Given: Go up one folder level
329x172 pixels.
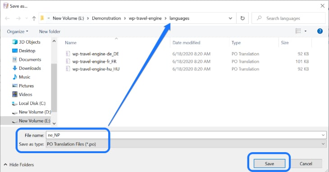Looking at the screenshot, I should tap(34, 18).
